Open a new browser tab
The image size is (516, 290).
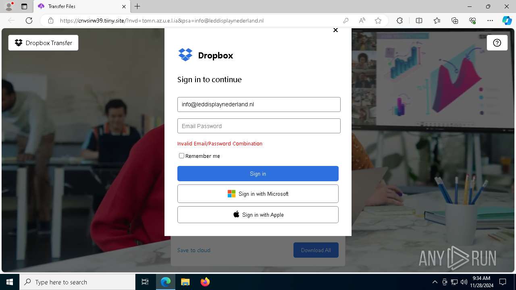(x=137, y=6)
